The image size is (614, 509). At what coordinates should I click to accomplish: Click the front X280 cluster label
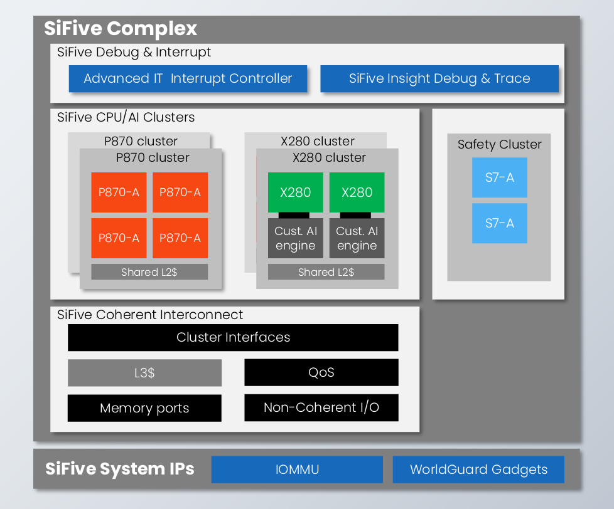point(330,157)
